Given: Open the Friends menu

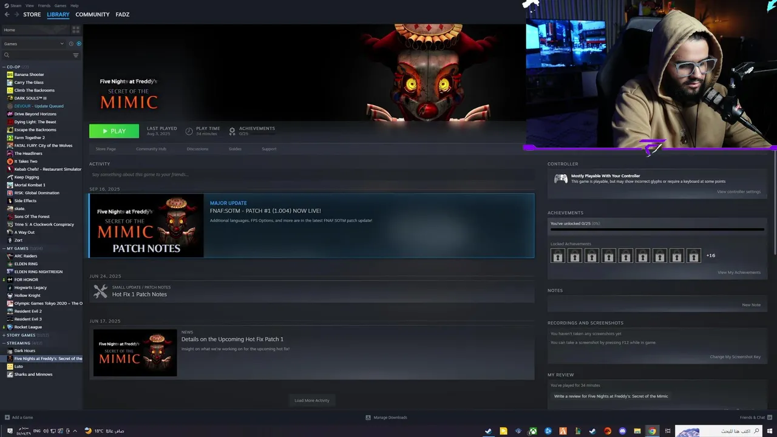Looking at the screenshot, I should coord(44,5).
